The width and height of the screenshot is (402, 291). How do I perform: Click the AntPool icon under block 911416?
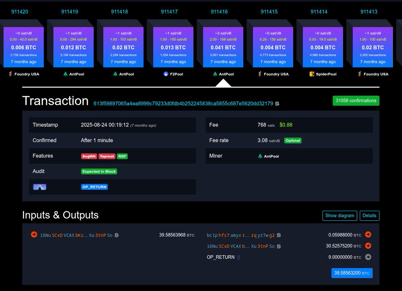(215, 74)
